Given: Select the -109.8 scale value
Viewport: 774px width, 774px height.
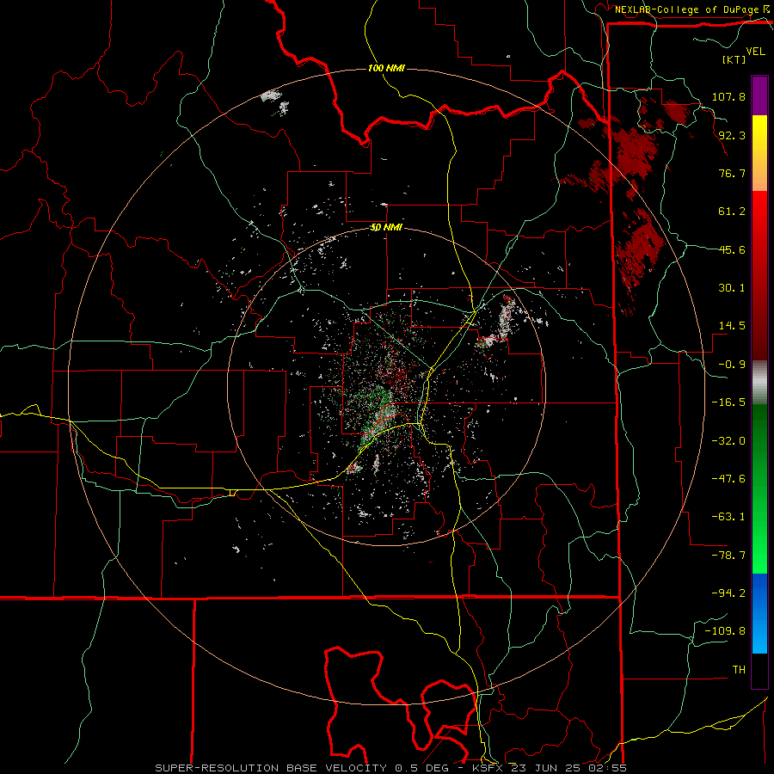Looking at the screenshot, I should 725,631.
